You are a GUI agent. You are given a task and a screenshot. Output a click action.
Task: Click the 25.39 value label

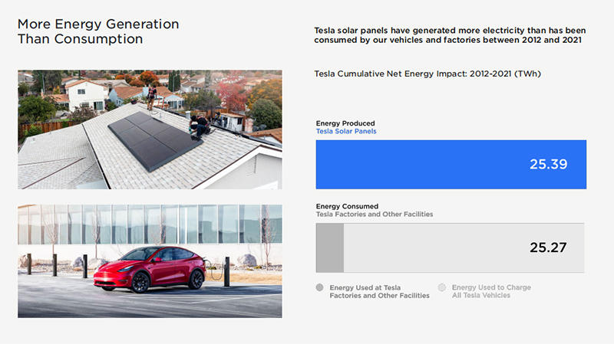click(548, 164)
